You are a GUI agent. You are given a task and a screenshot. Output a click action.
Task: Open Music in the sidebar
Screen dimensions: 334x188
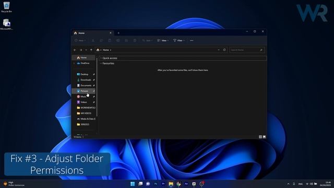pyautogui.click(x=83, y=97)
